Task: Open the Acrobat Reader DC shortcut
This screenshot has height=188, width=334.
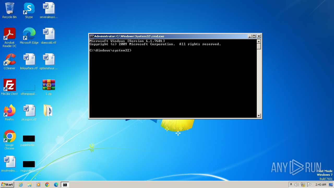Action: 9,37
